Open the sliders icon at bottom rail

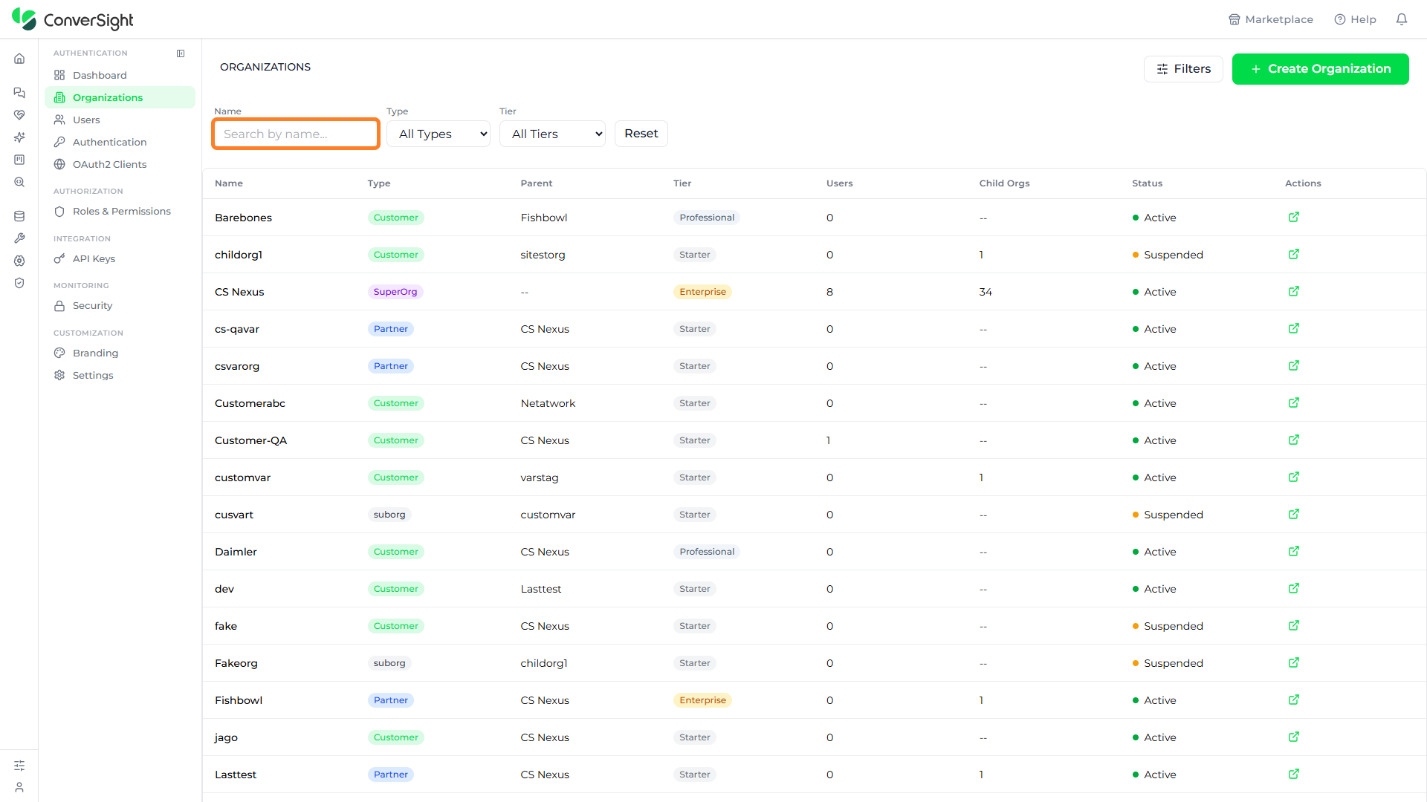tap(19, 766)
